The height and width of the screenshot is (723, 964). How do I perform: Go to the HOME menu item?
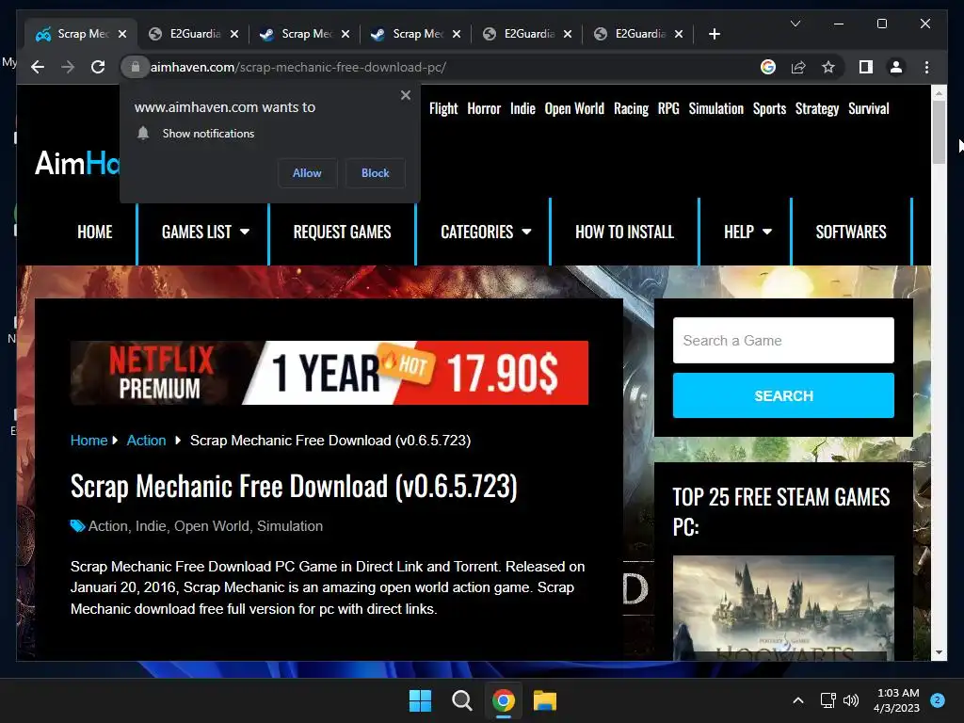[x=95, y=232]
